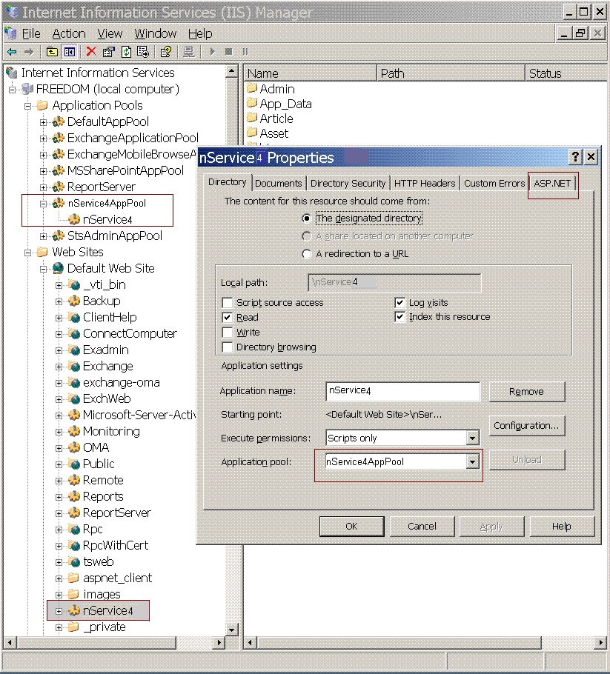Click the Backup application icon in tree
Viewport: 610px width, 674px height.
[x=74, y=301]
